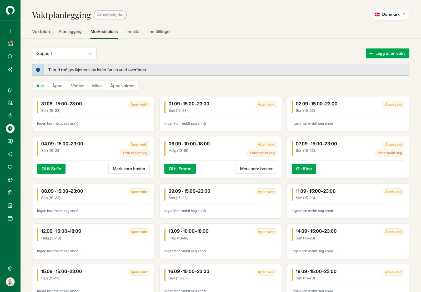Viewport: 421px width, 292px height.
Task: Click the Gi til Sofie button
Action: pos(51,169)
